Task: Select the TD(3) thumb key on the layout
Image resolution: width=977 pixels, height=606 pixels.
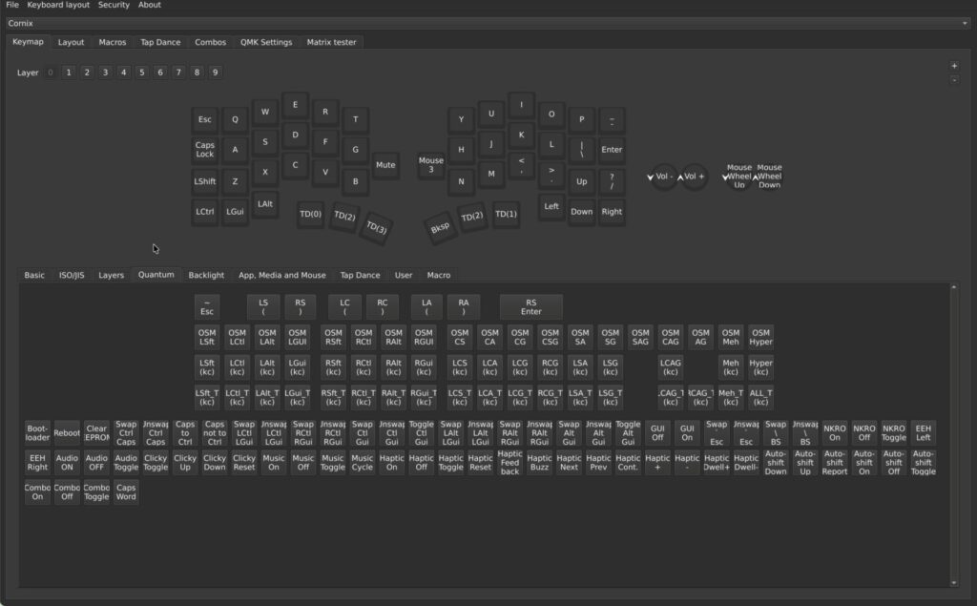Action: point(376,227)
